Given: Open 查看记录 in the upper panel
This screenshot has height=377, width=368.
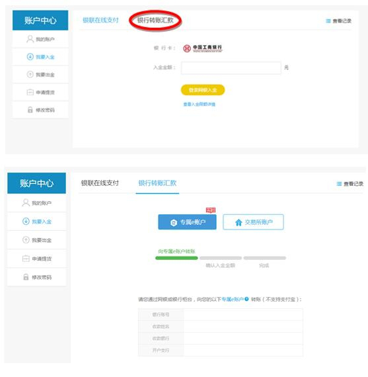Looking at the screenshot, I should pyautogui.click(x=339, y=21).
